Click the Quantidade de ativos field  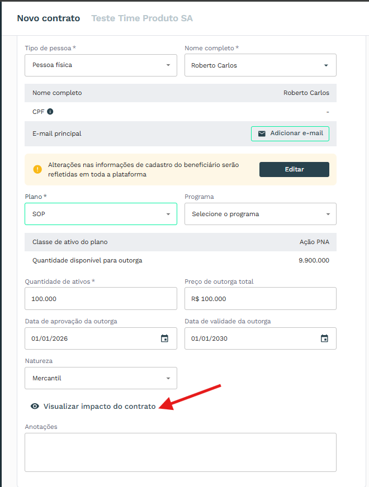(101, 298)
